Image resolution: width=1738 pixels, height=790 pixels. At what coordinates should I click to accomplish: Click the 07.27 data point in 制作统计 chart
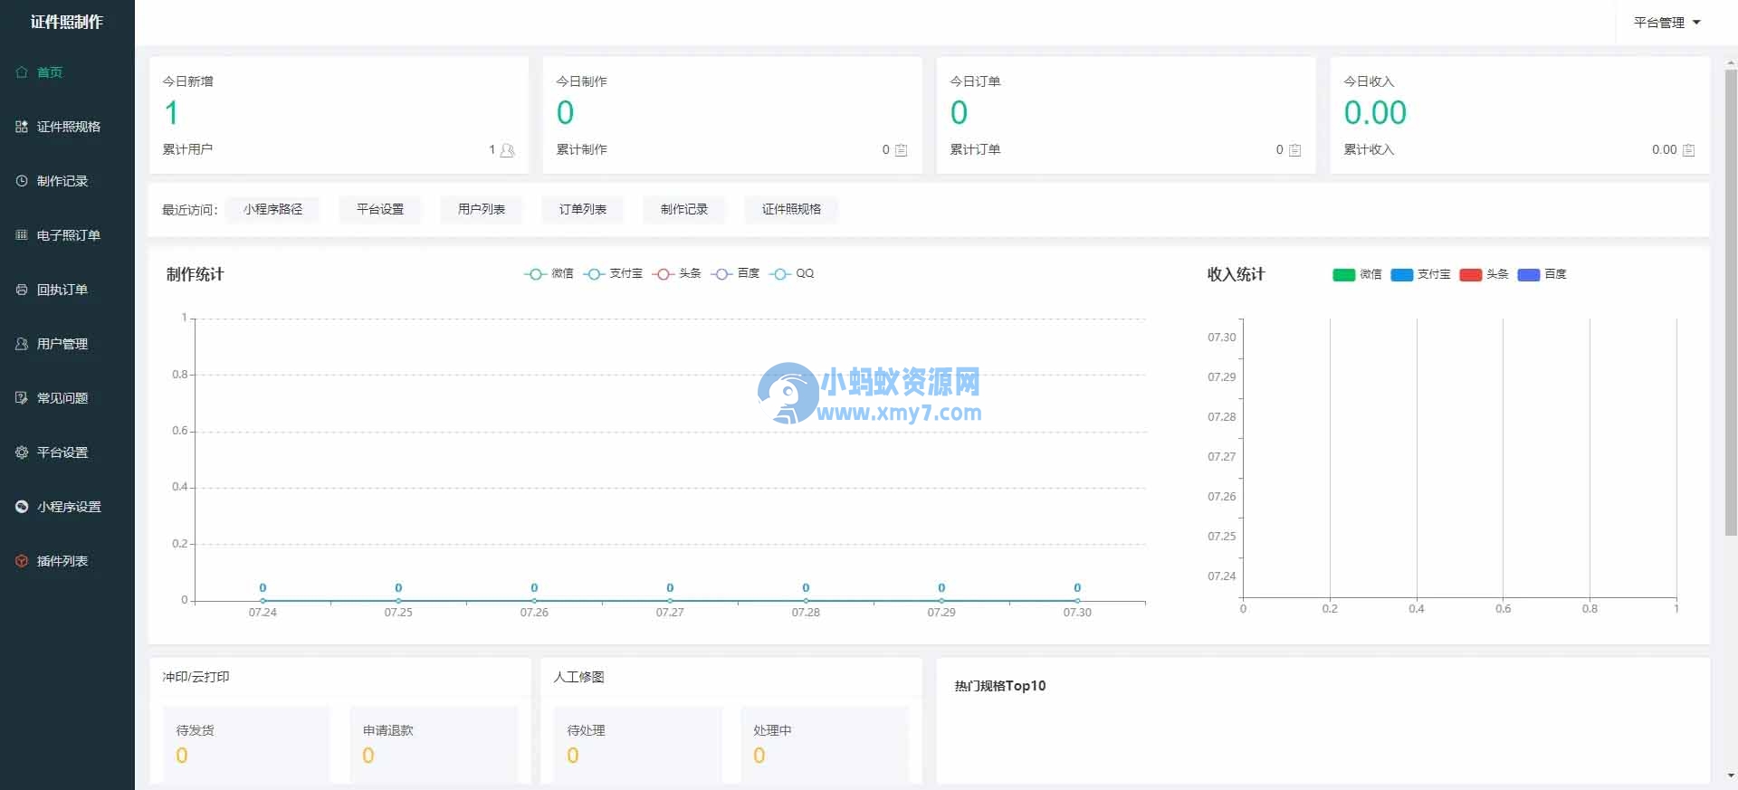tap(670, 600)
